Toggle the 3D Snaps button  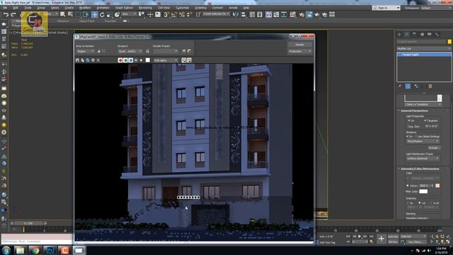166,14
